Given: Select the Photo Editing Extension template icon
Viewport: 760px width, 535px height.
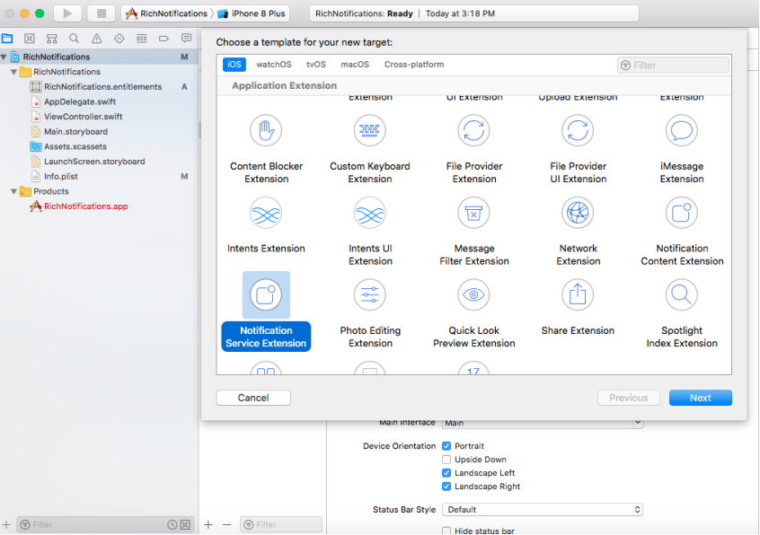Looking at the screenshot, I should pyautogui.click(x=370, y=294).
